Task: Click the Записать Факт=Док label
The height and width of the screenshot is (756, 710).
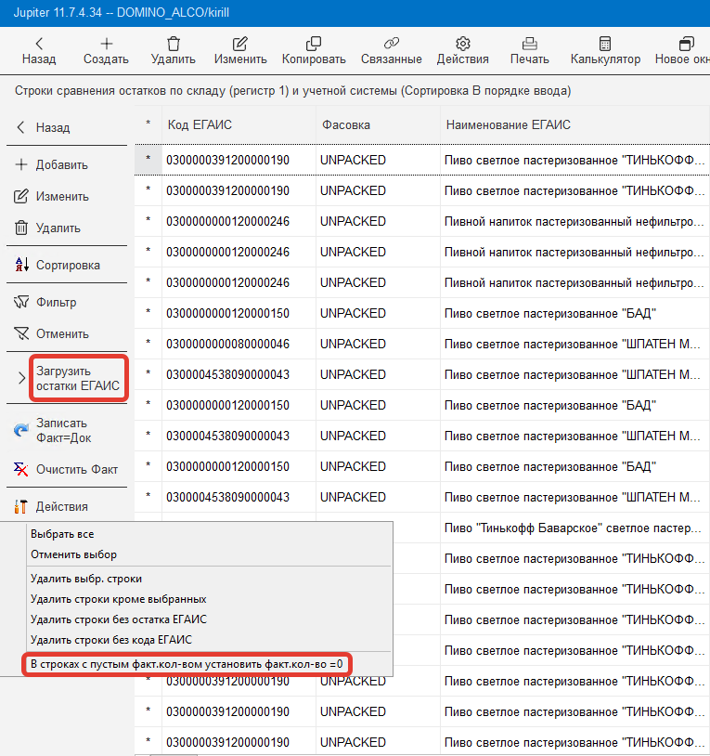Action: click(x=64, y=430)
